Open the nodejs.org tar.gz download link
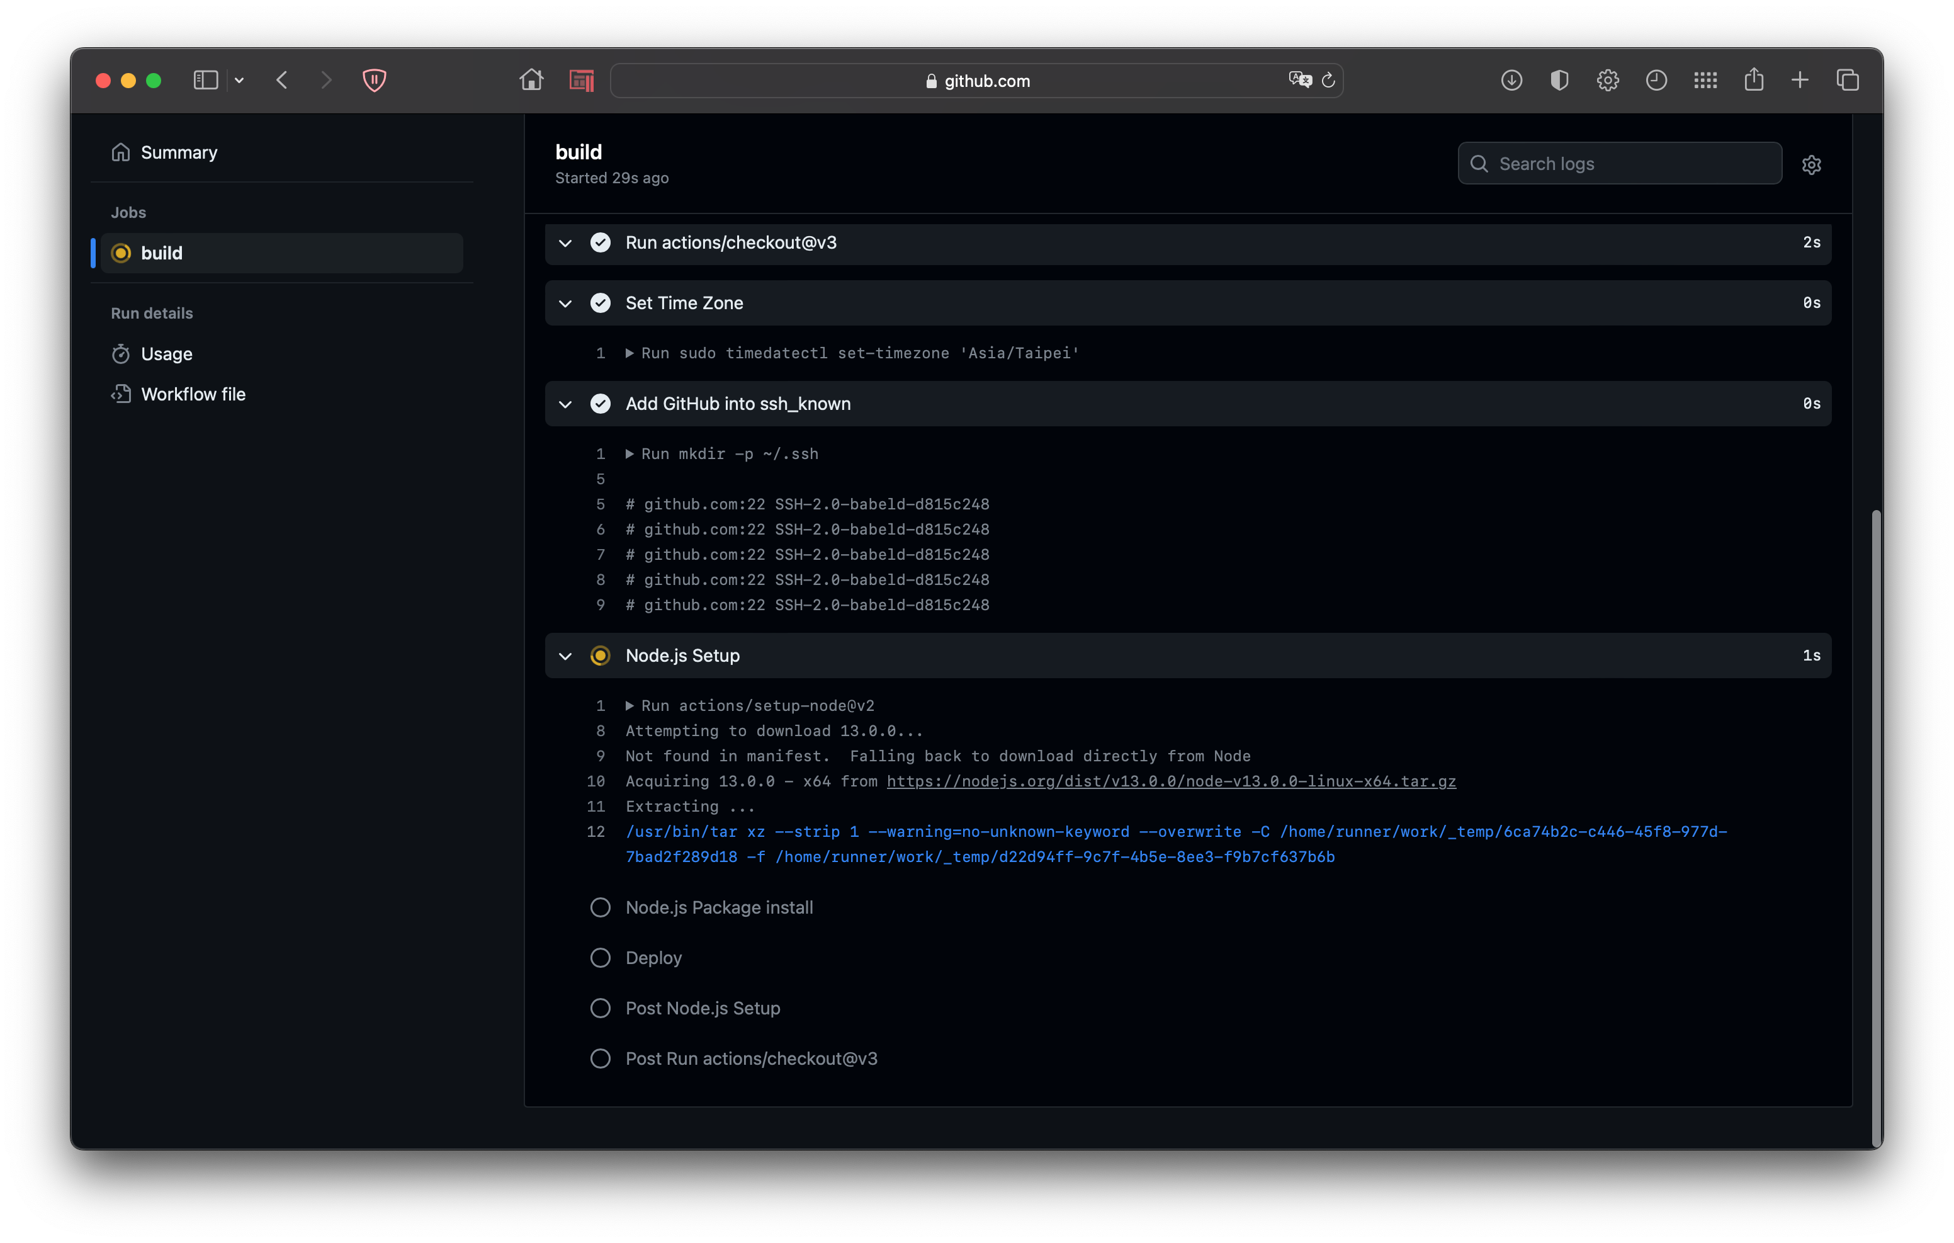The image size is (1954, 1243). coord(1171,781)
